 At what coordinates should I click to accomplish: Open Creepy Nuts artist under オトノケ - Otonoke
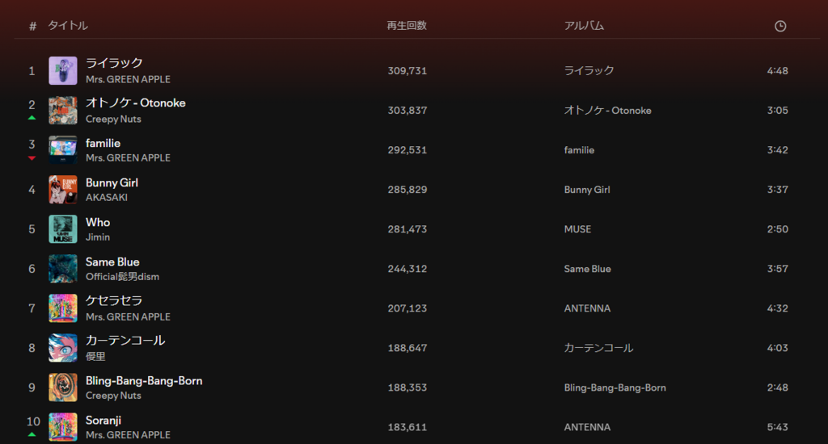point(113,119)
